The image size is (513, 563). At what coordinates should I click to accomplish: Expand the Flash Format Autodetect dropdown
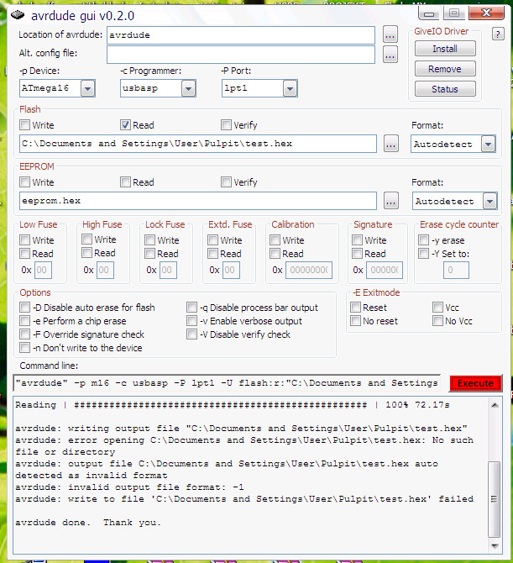[x=489, y=144]
